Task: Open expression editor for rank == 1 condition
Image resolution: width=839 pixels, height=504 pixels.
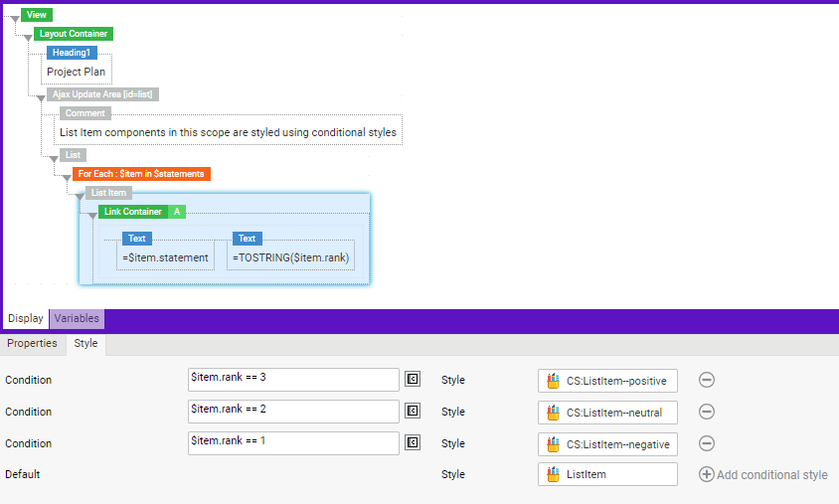Action: click(413, 443)
